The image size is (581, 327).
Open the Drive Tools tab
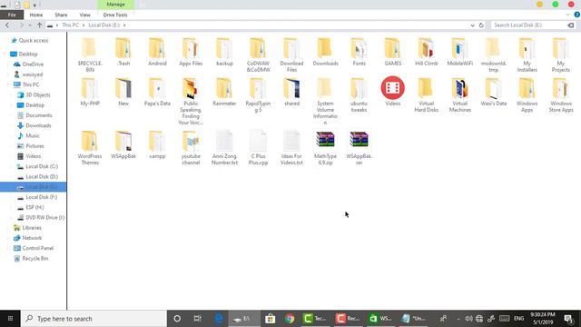click(x=115, y=15)
